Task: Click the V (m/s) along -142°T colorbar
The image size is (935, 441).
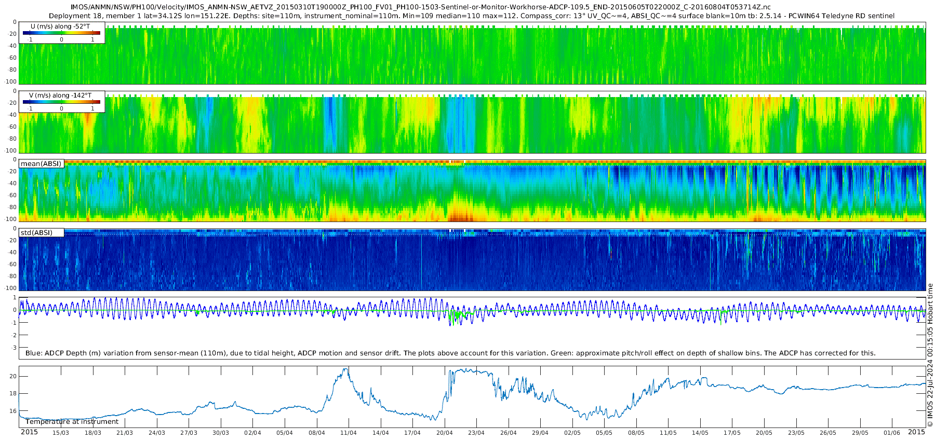Action: 61,102
